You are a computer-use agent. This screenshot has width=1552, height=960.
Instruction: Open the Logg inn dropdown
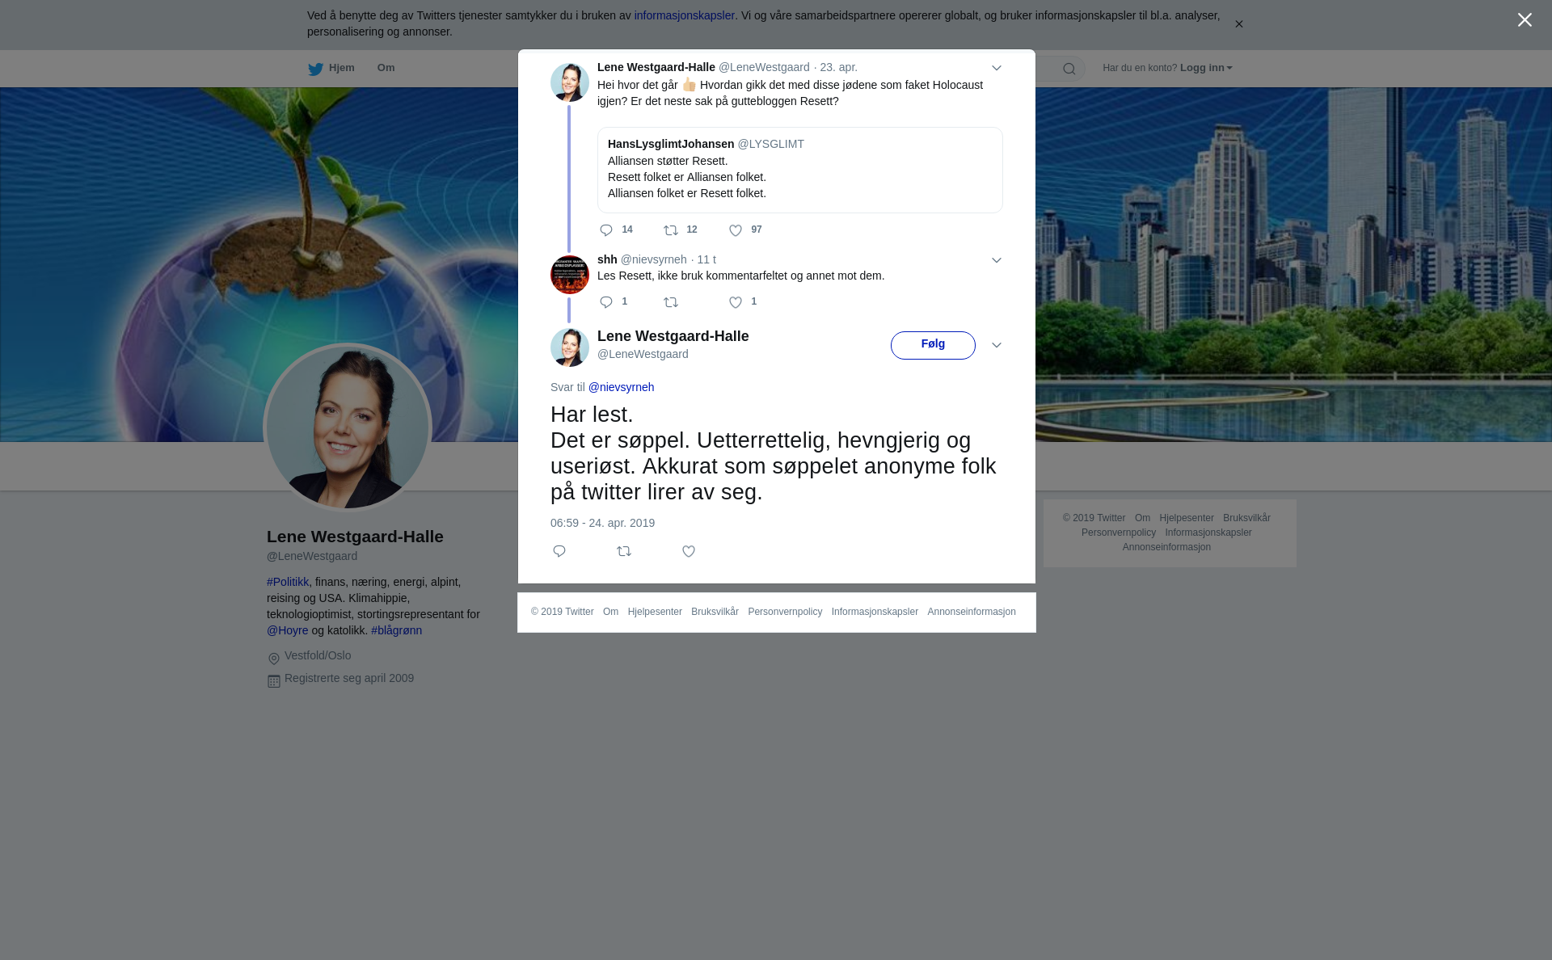(1206, 68)
